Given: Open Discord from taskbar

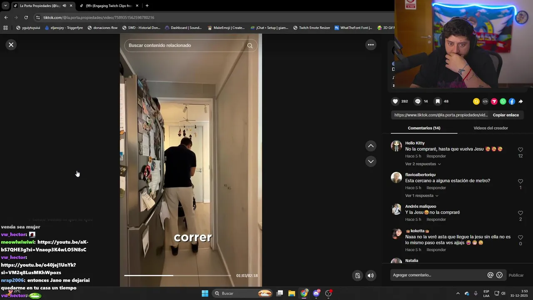Looking at the screenshot, I should click(x=316, y=293).
